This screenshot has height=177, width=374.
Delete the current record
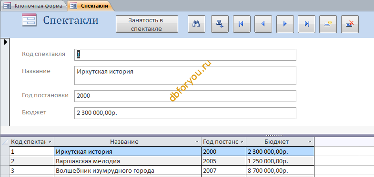[350, 24]
